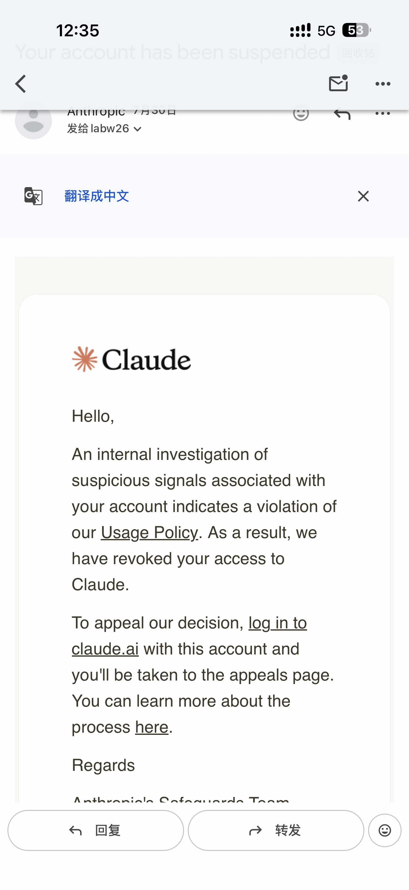Tap the 回复 reply button
409x890 pixels.
(x=95, y=830)
